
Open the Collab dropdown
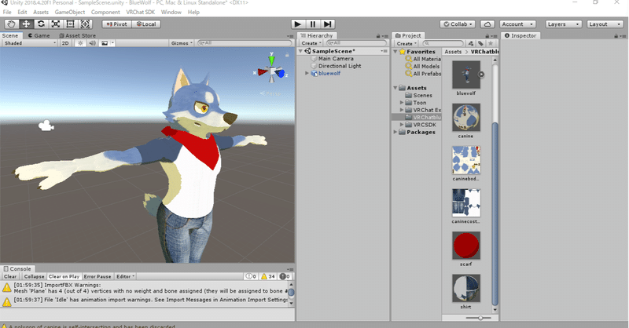(x=458, y=24)
